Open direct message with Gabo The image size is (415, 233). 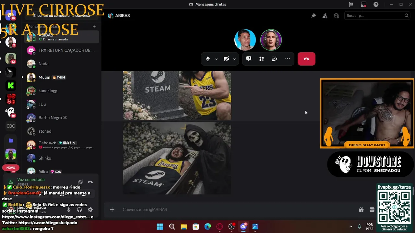tap(62, 145)
